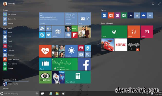Open the Facebook tile
Image resolution: width=162 pixels, height=96 pixels.
pyautogui.click(x=84, y=64)
